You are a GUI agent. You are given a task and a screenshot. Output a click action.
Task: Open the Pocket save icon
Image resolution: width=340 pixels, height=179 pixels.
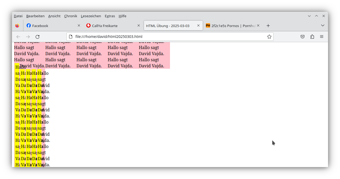[303, 37]
